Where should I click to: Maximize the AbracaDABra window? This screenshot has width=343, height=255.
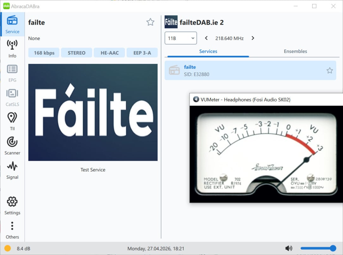(x=314, y=6)
